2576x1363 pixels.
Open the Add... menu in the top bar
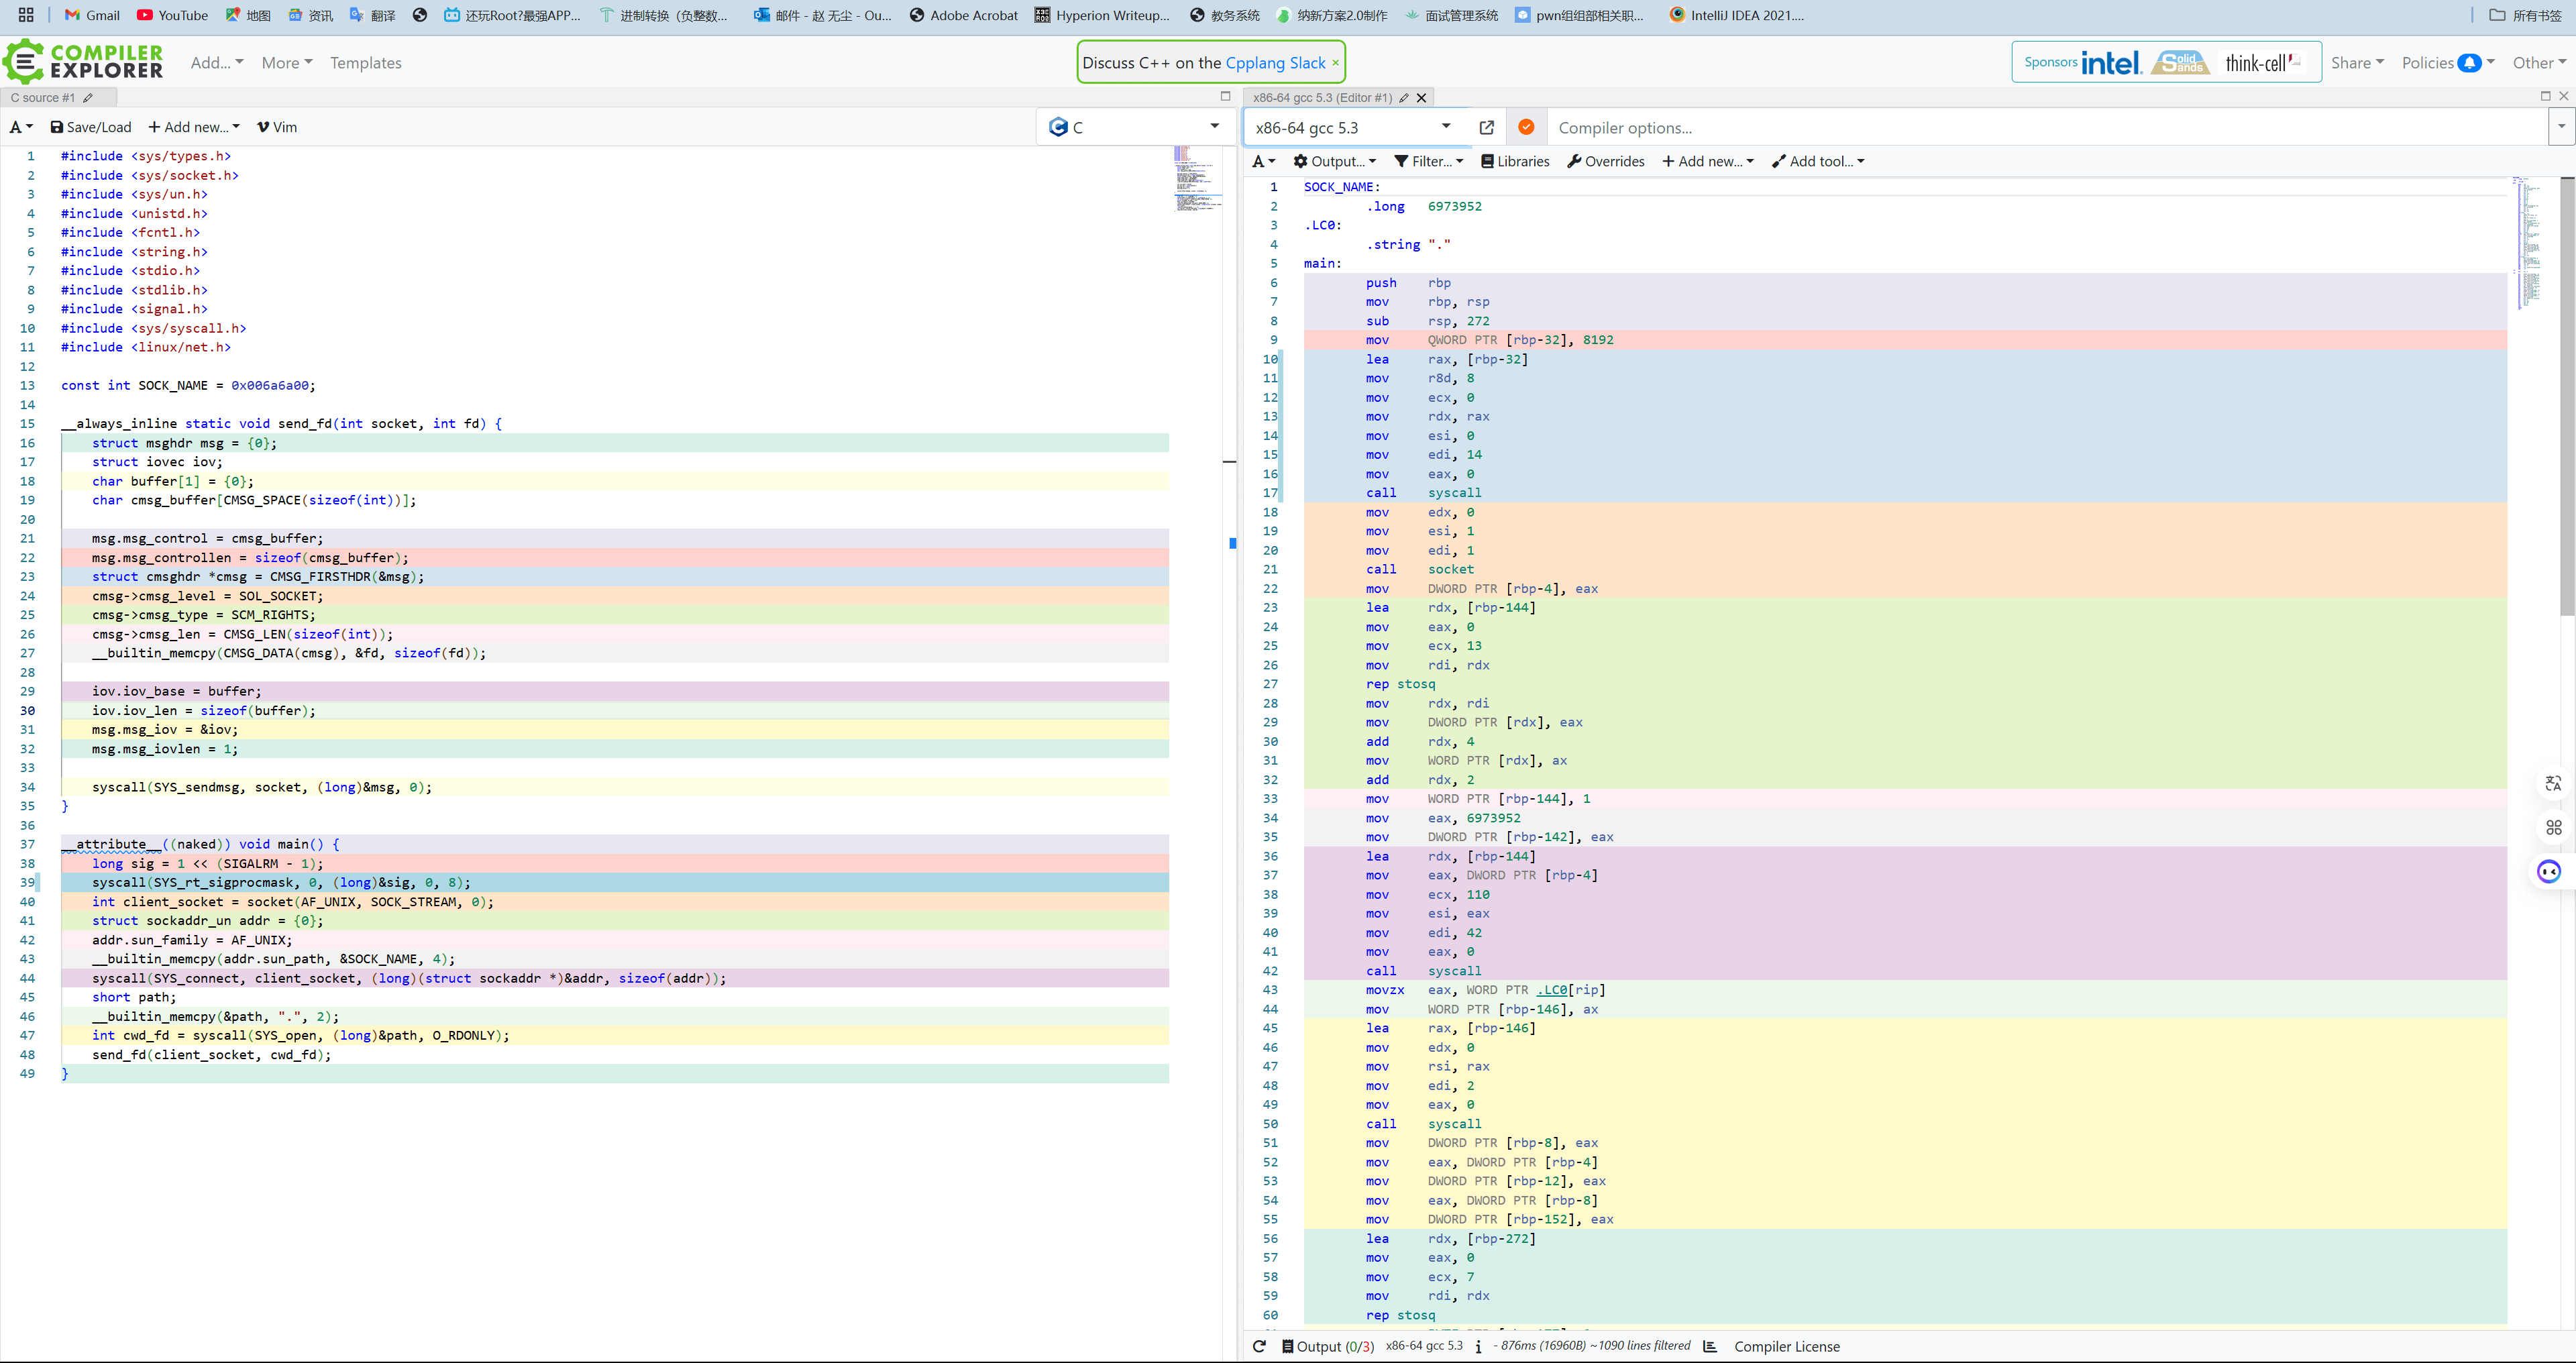coord(217,62)
